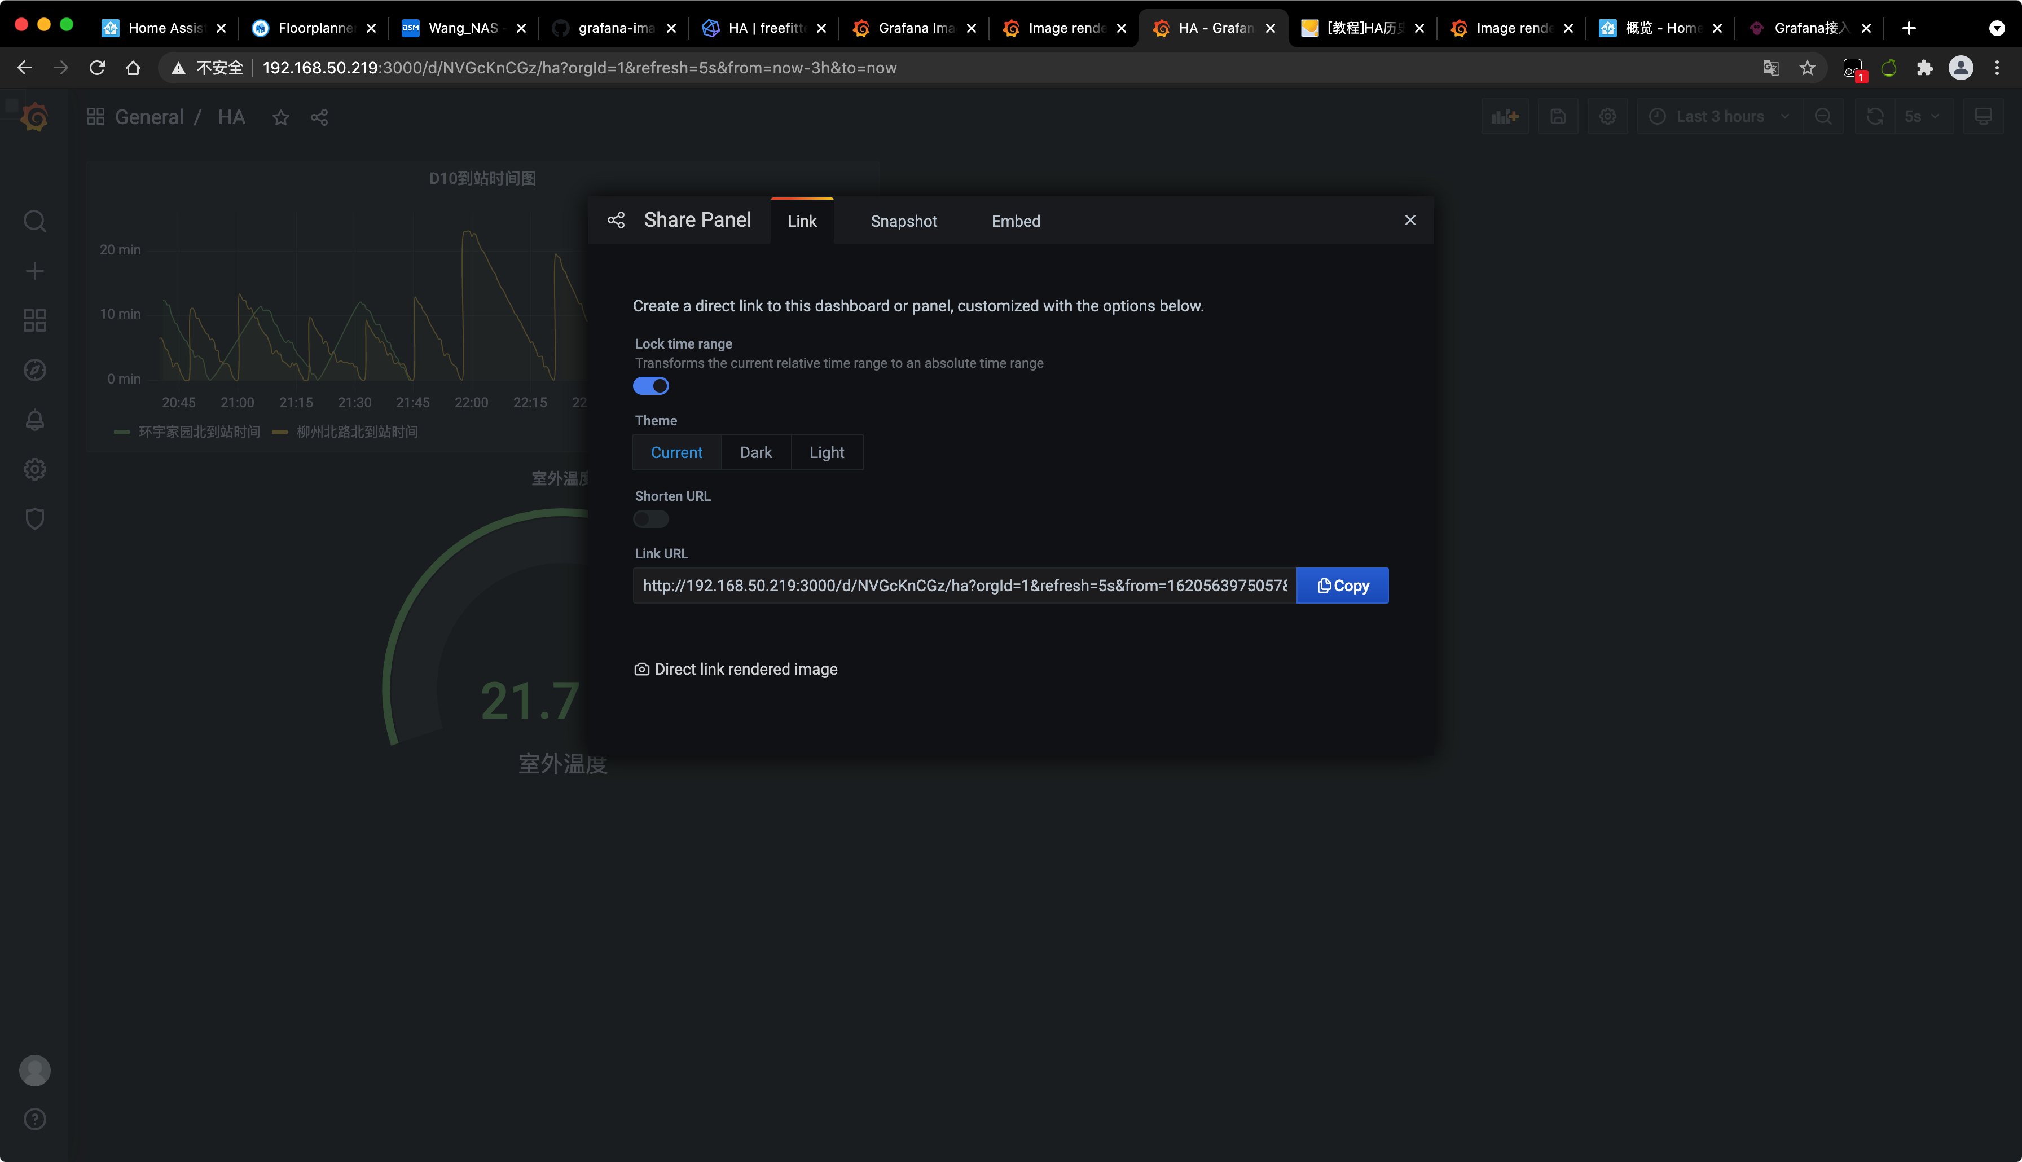This screenshot has width=2022, height=1162.
Task: Click the browser home icon
Action: tap(133, 68)
